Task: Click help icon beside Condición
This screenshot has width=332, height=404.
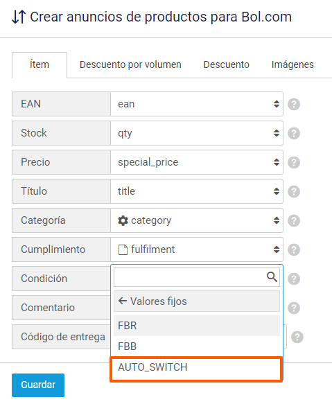Action: [294, 279]
